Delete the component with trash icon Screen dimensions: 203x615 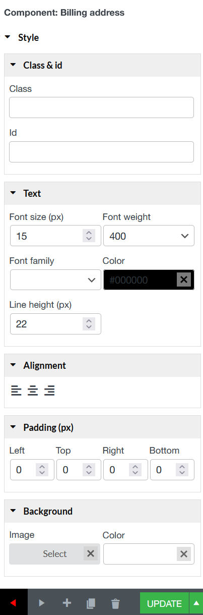tap(115, 603)
